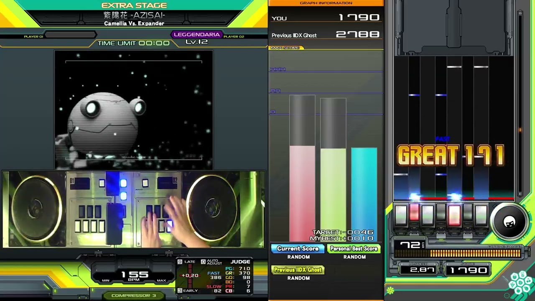
Task: Click the YOU score 1790
Action: 359,18
